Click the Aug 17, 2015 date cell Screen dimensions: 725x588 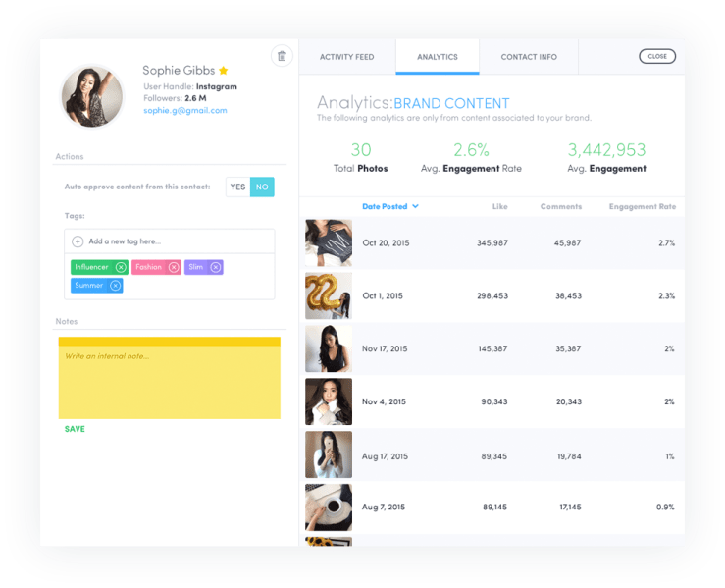385,456
